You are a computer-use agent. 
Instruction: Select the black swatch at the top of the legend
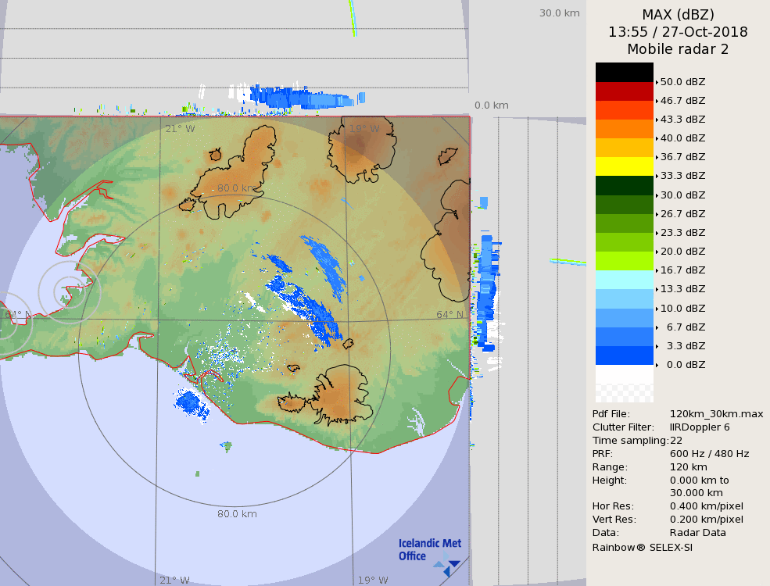624,72
